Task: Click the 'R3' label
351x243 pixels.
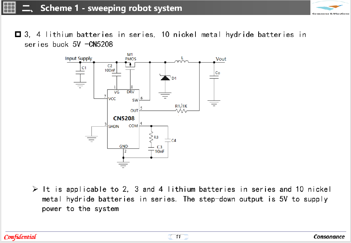Action: [x=156, y=137]
